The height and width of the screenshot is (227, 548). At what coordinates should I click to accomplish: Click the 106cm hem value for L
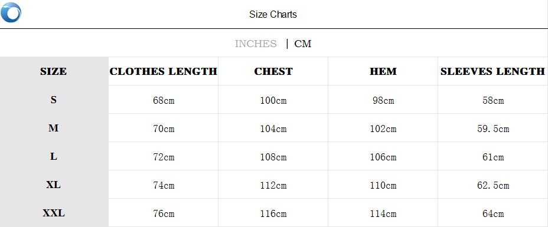pos(383,157)
